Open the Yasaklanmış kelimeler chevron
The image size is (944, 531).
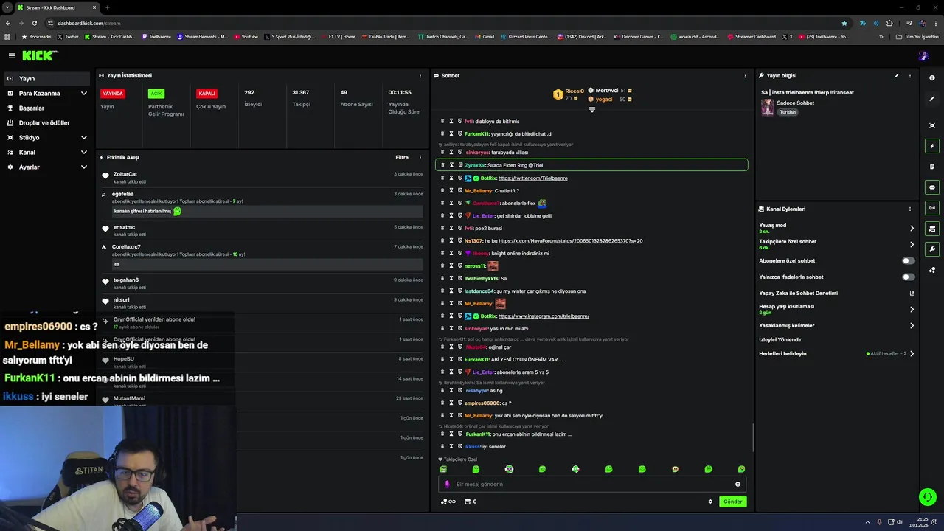pyautogui.click(x=912, y=325)
